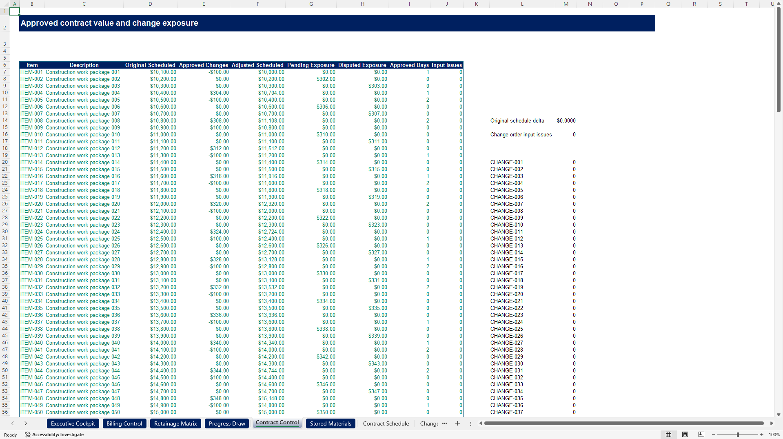Select the $0.0000 delta value cell
Screen dimensions: 783x439
pyautogui.click(x=566, y=120)
